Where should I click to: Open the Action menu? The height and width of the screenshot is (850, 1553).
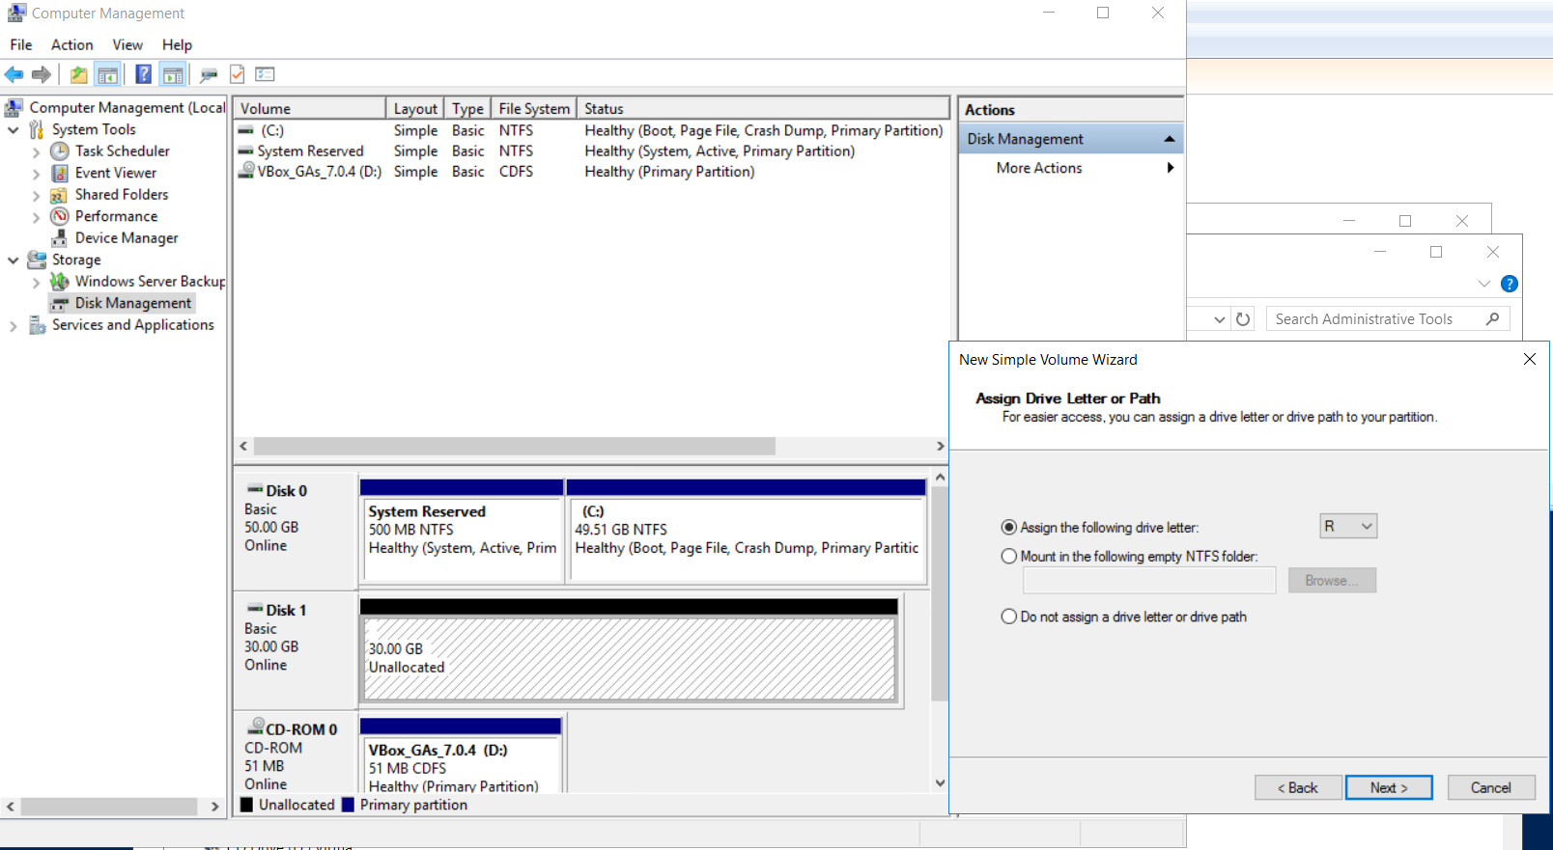[71, 44]
